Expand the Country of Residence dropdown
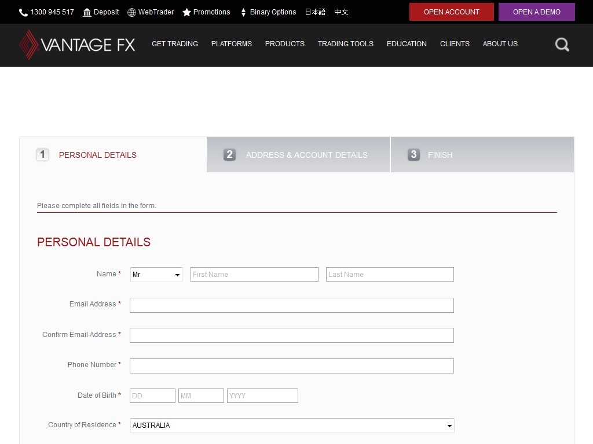This screenshot has height=444, width=593. pyautogui.click(x=292, y=425)
